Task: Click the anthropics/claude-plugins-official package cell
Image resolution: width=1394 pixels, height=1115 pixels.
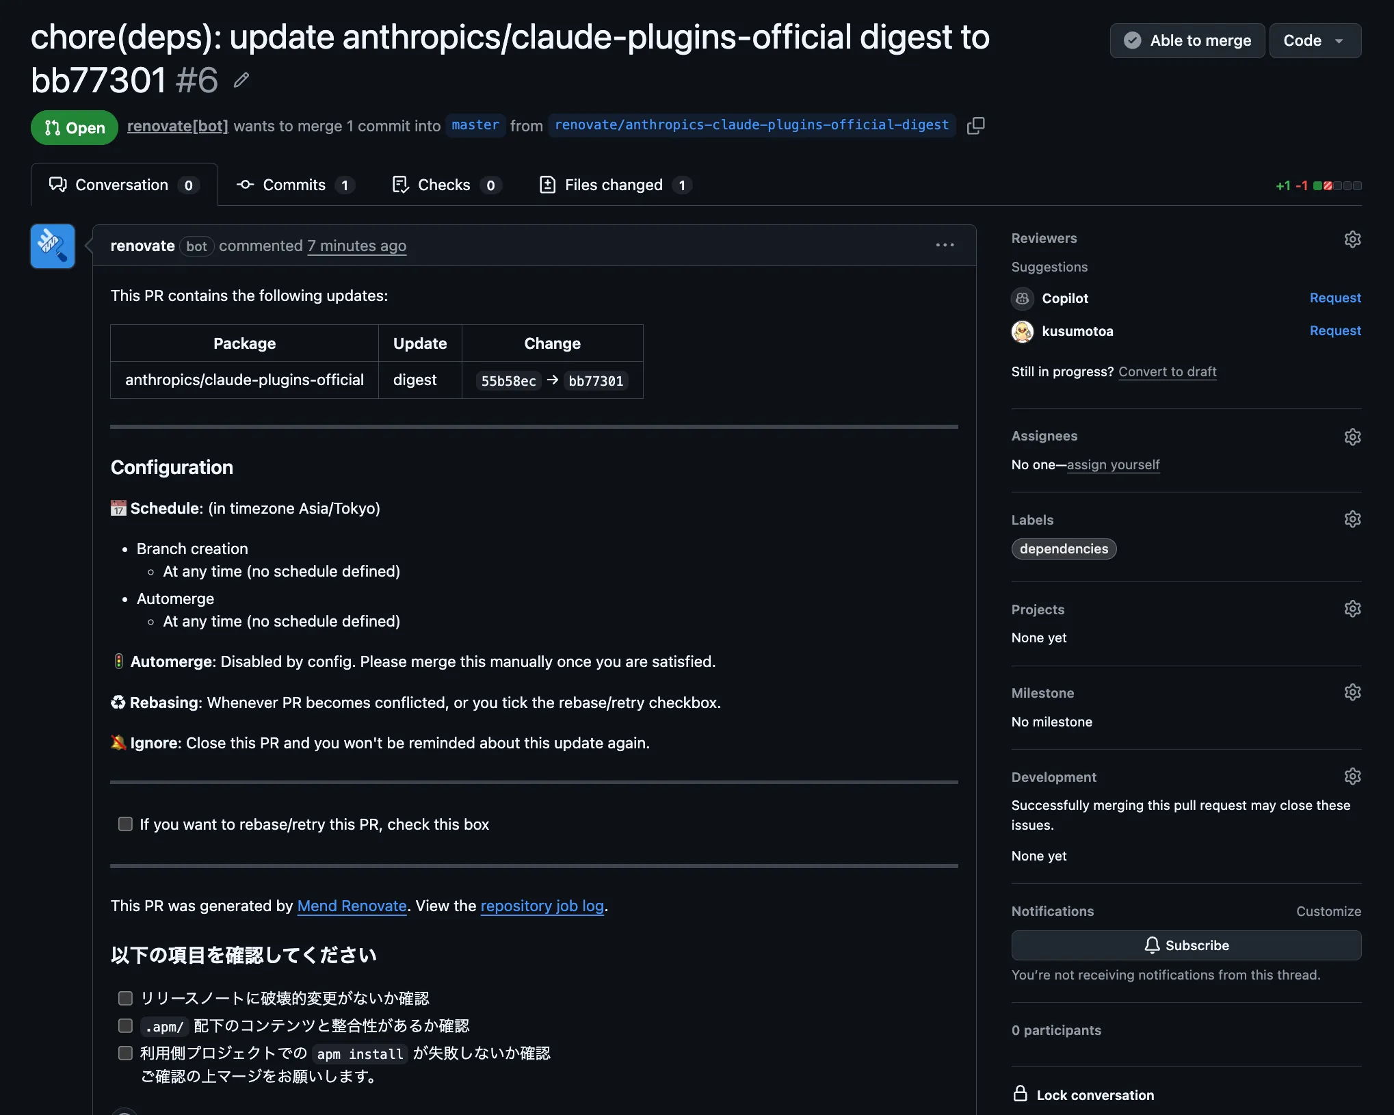Action: [244, 380]
